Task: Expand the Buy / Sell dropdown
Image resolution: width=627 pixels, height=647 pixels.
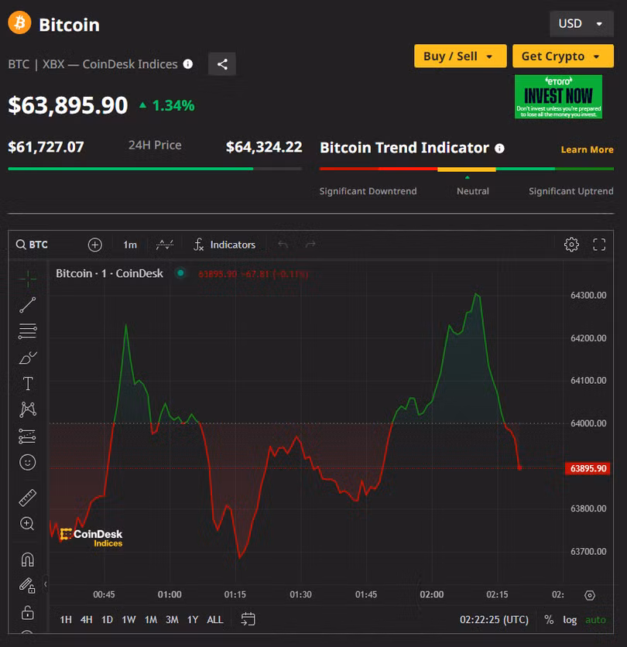Action: pos(461,56)
